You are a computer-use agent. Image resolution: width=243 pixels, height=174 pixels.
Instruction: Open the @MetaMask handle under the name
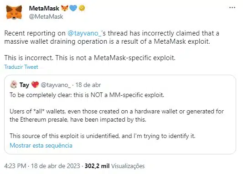(x=46, y=16)
